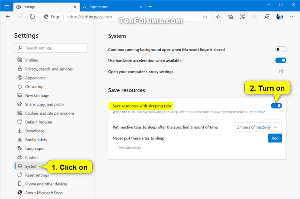This screenshot has width=300, height=199.
Task: Open the 2 hours of inactivity dropdown
Action: [x=258, y=127]
